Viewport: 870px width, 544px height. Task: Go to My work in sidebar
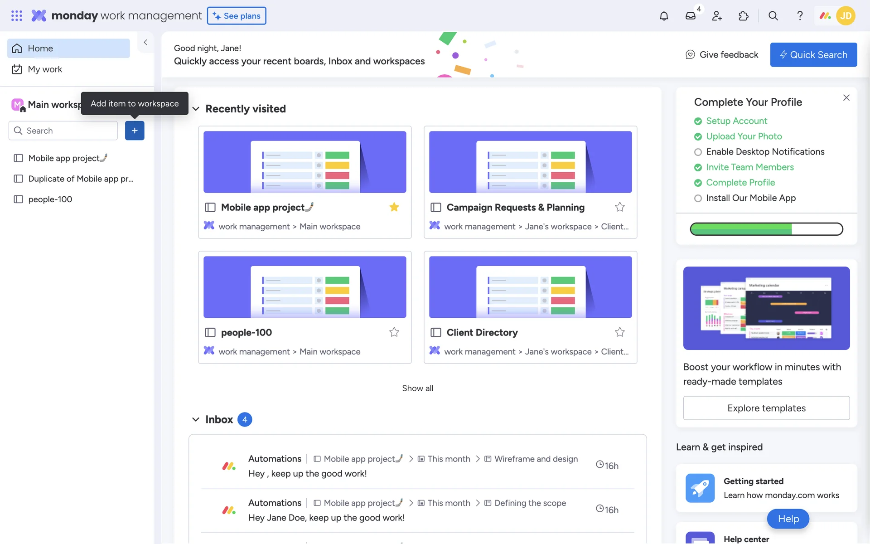pos(44,69)
